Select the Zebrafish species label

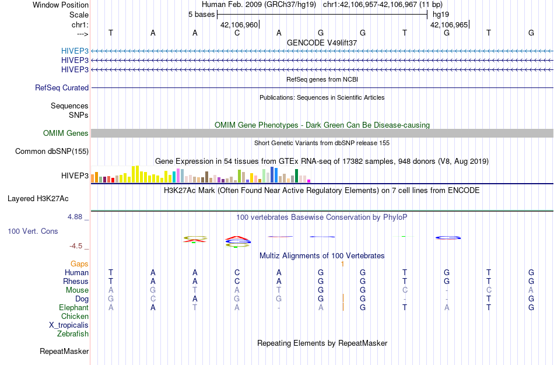click(x=73, y=334)
